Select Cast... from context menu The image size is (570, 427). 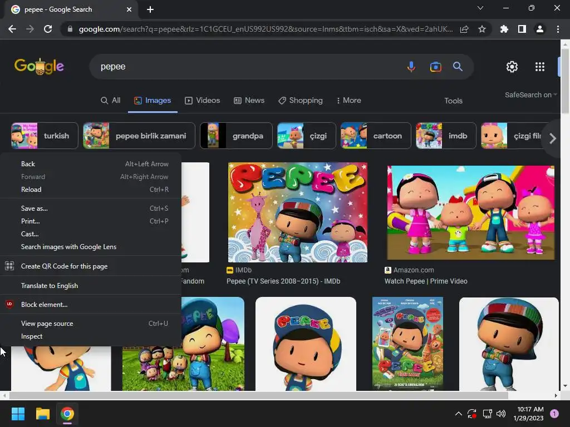(x=91, y=234)
